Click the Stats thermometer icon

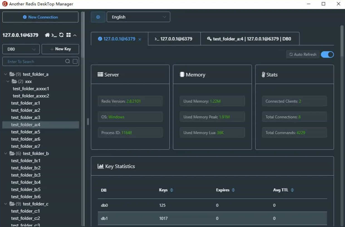[263, 74]
